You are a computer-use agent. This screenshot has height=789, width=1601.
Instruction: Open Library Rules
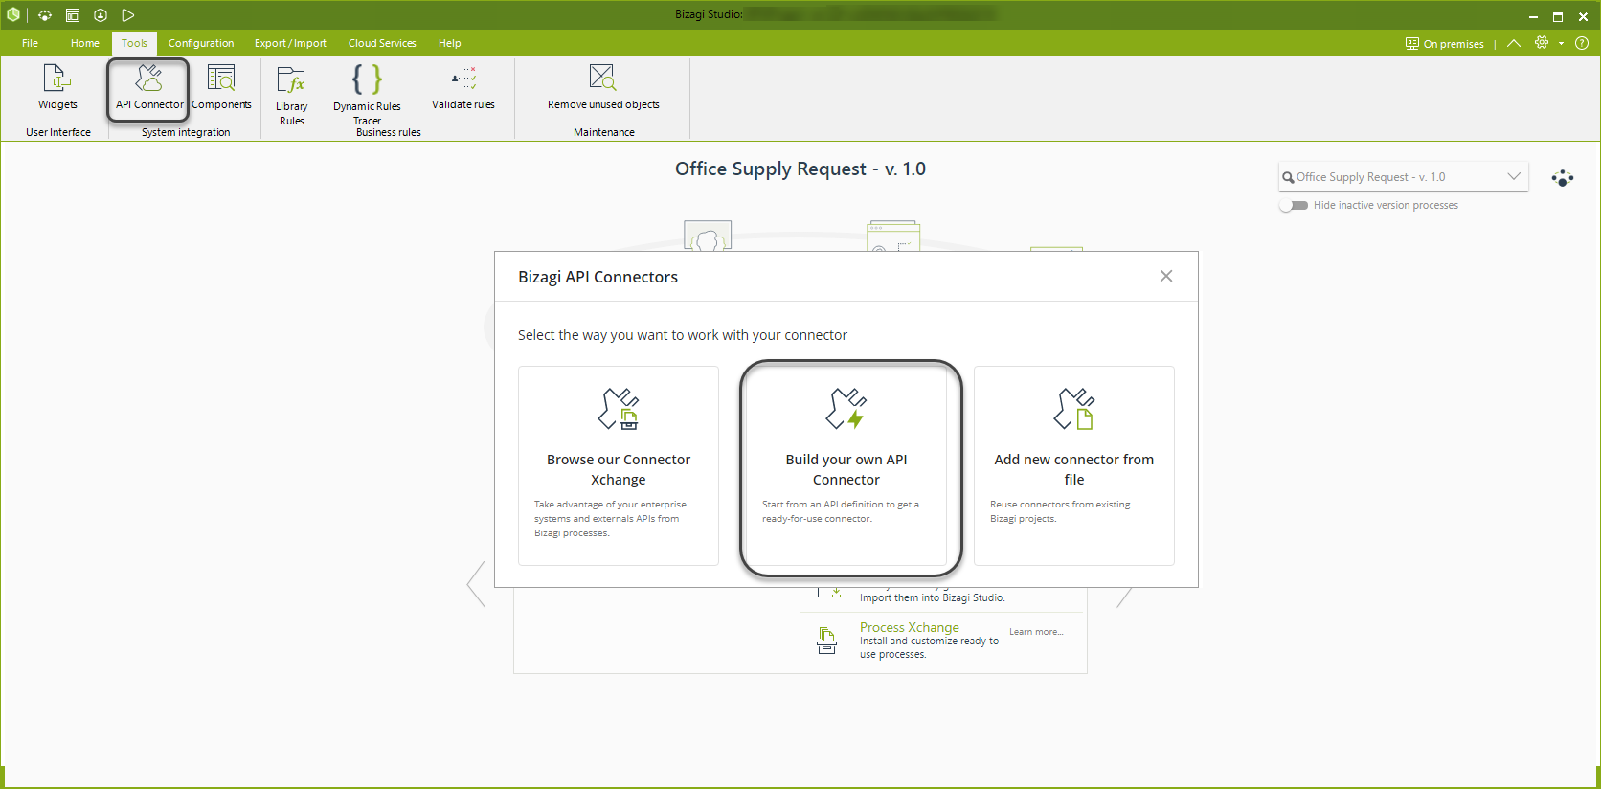click(x=292, y=95)
